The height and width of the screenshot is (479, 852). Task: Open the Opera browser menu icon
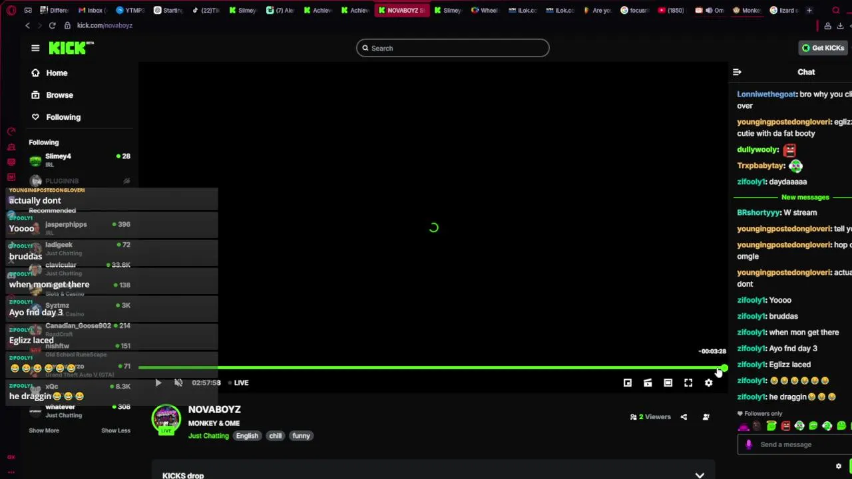point(11,11)
